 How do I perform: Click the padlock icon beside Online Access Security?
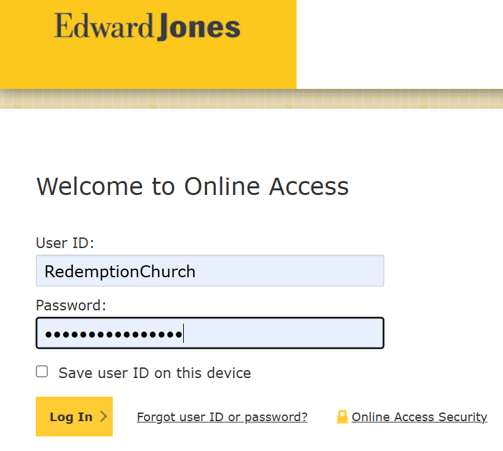342,417
